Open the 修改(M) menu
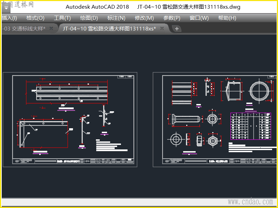 coord(144,18)
